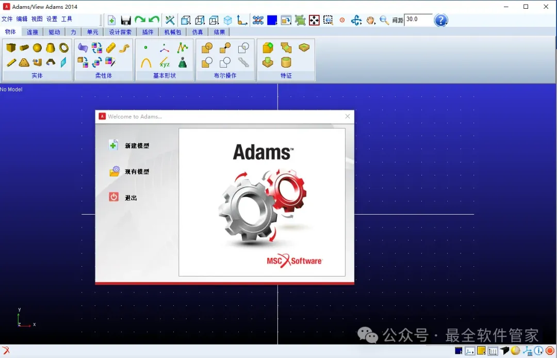
Task: Click the purple flexible body icon
Action: click(x=83, y=47)
